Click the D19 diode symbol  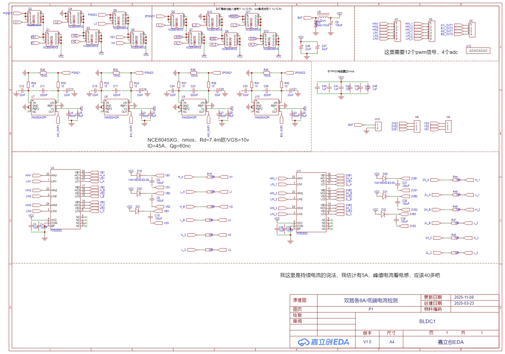pos(138,176)
